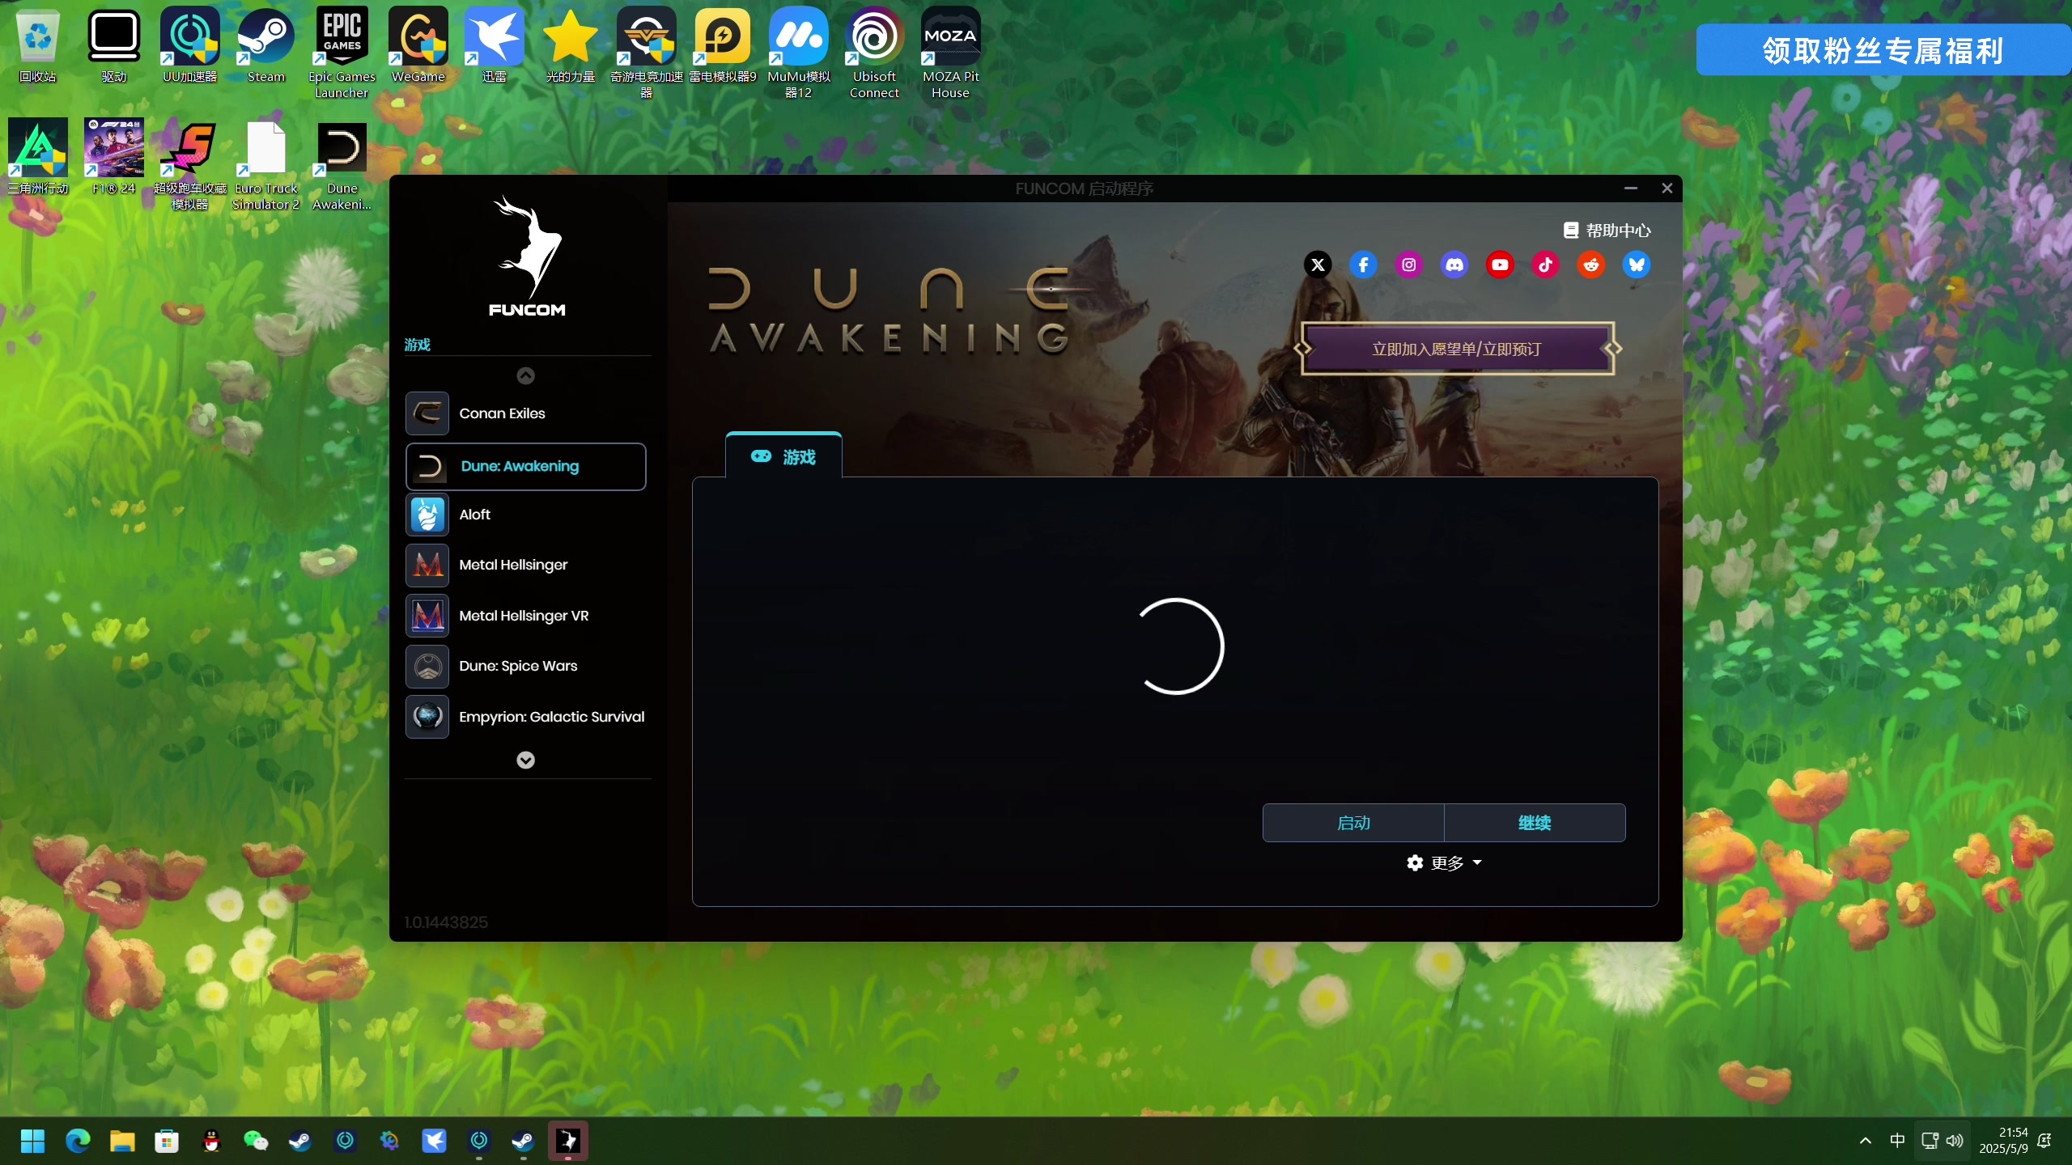2072x1165 pixels.
Task: Open the Windows Start menu
Action: pos(33,1141)
